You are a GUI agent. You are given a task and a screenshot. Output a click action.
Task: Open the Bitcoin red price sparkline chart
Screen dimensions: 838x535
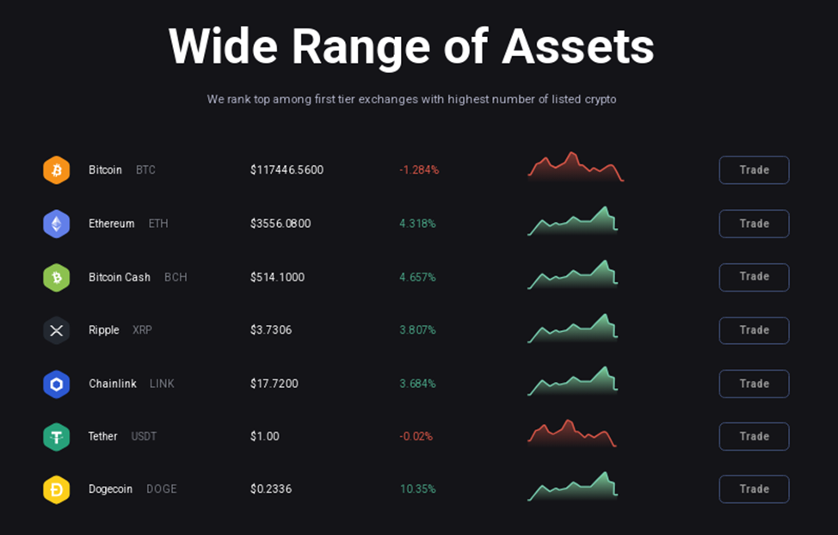click(575, 167)
